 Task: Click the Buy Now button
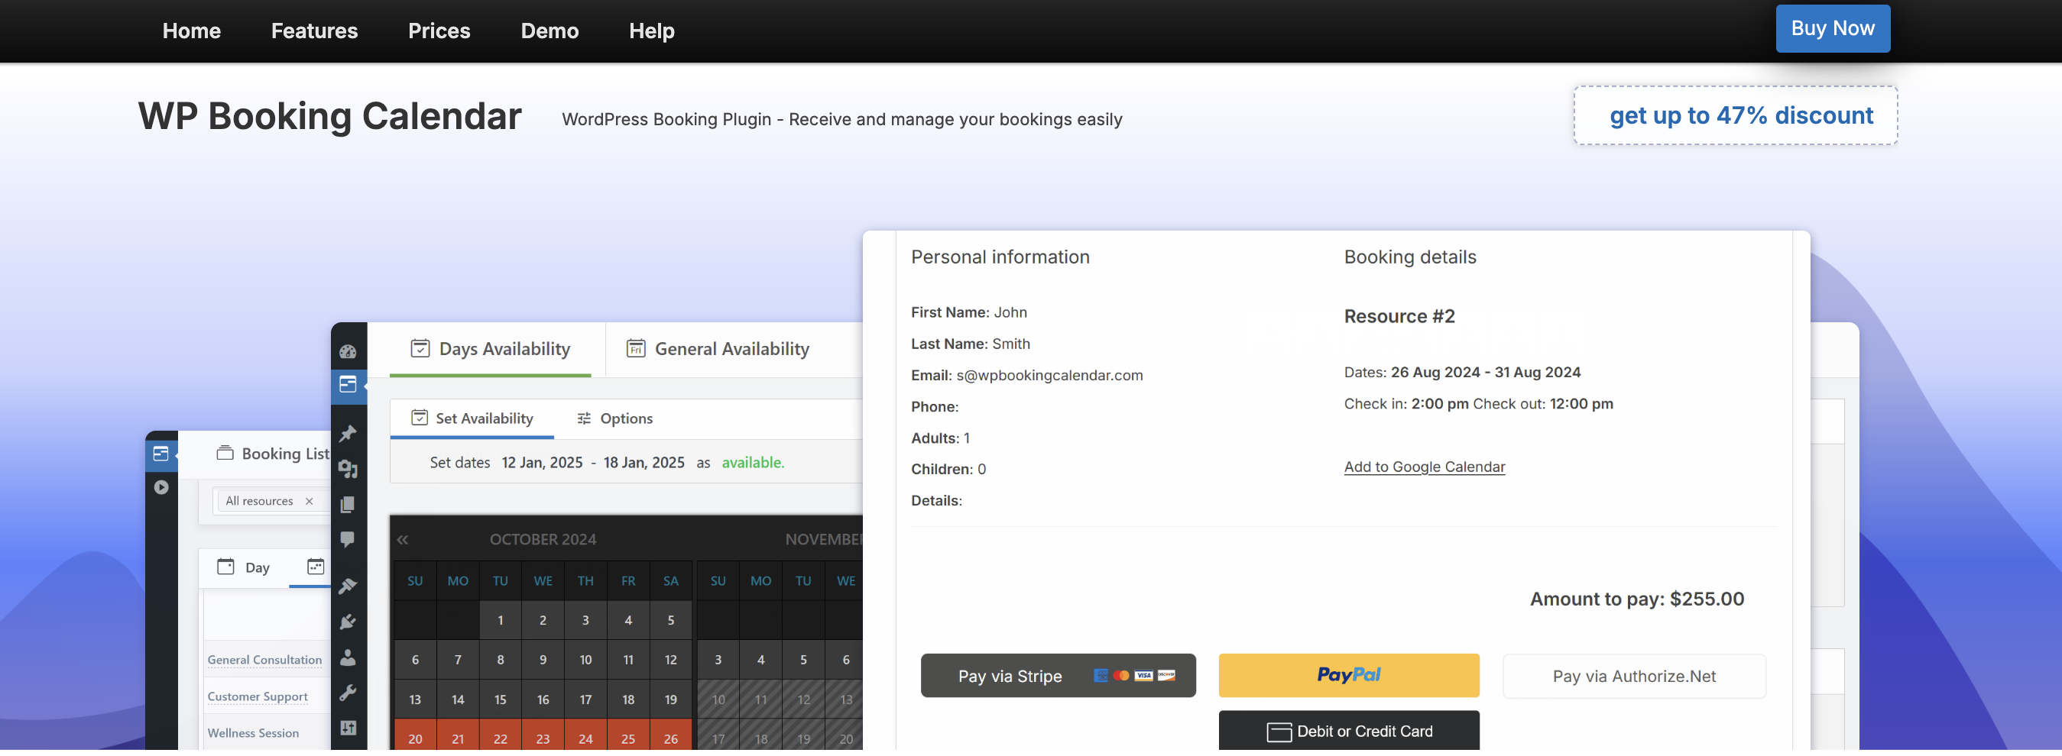tap(1832, 28)
